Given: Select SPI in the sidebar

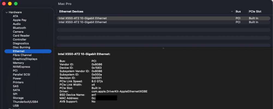Looking at the screenshot, I should point(15,94).
